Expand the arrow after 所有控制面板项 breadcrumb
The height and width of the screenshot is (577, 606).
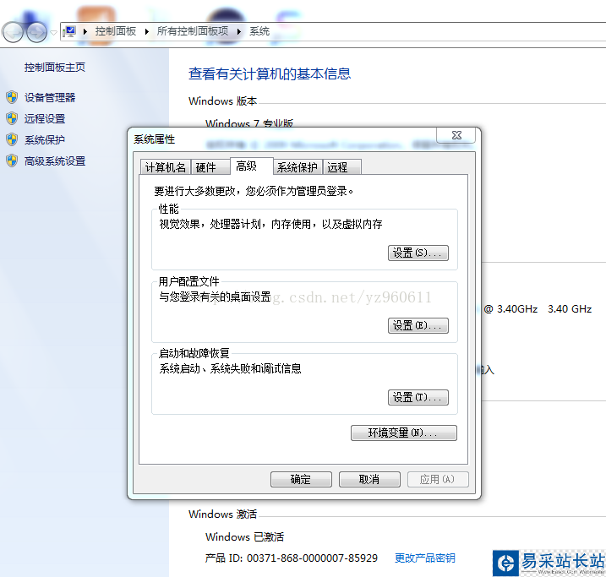point(239,31)
